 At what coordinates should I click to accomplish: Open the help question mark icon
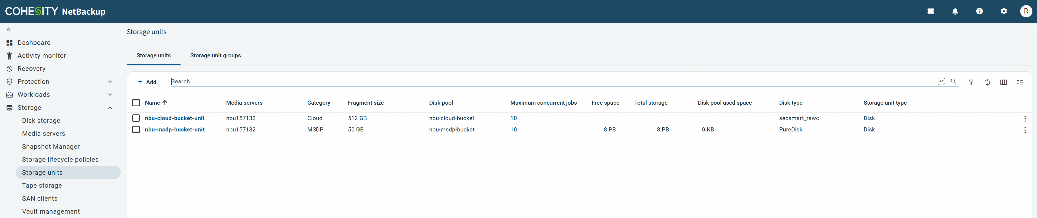[x=979, y=11]
